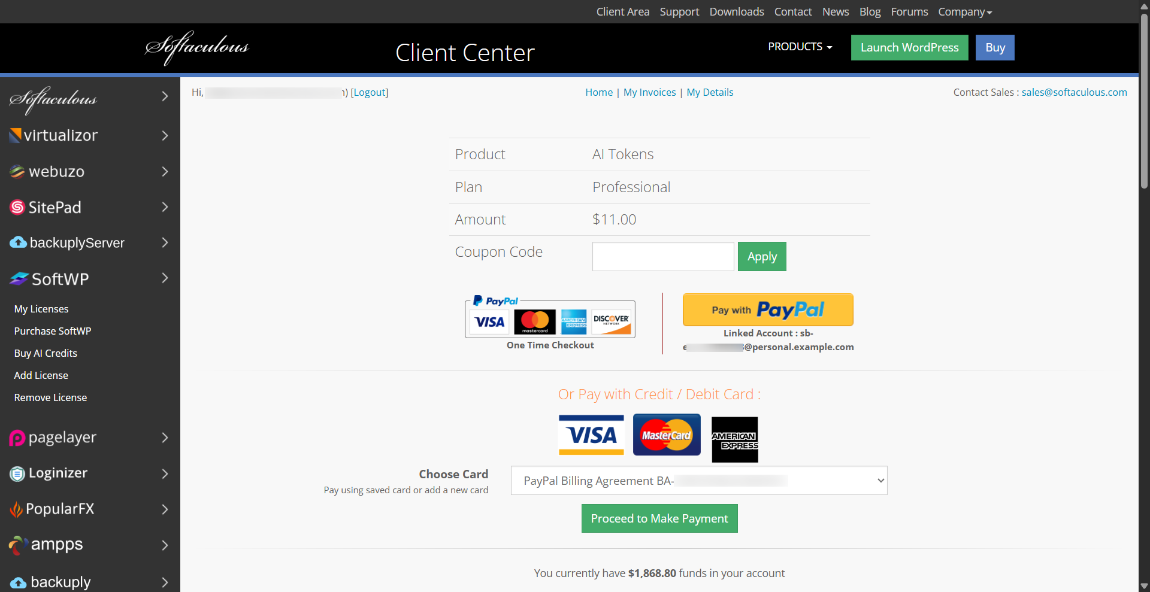
Task: Click the SoftWP sidebar logo
Action: click(x=49, y=279)
